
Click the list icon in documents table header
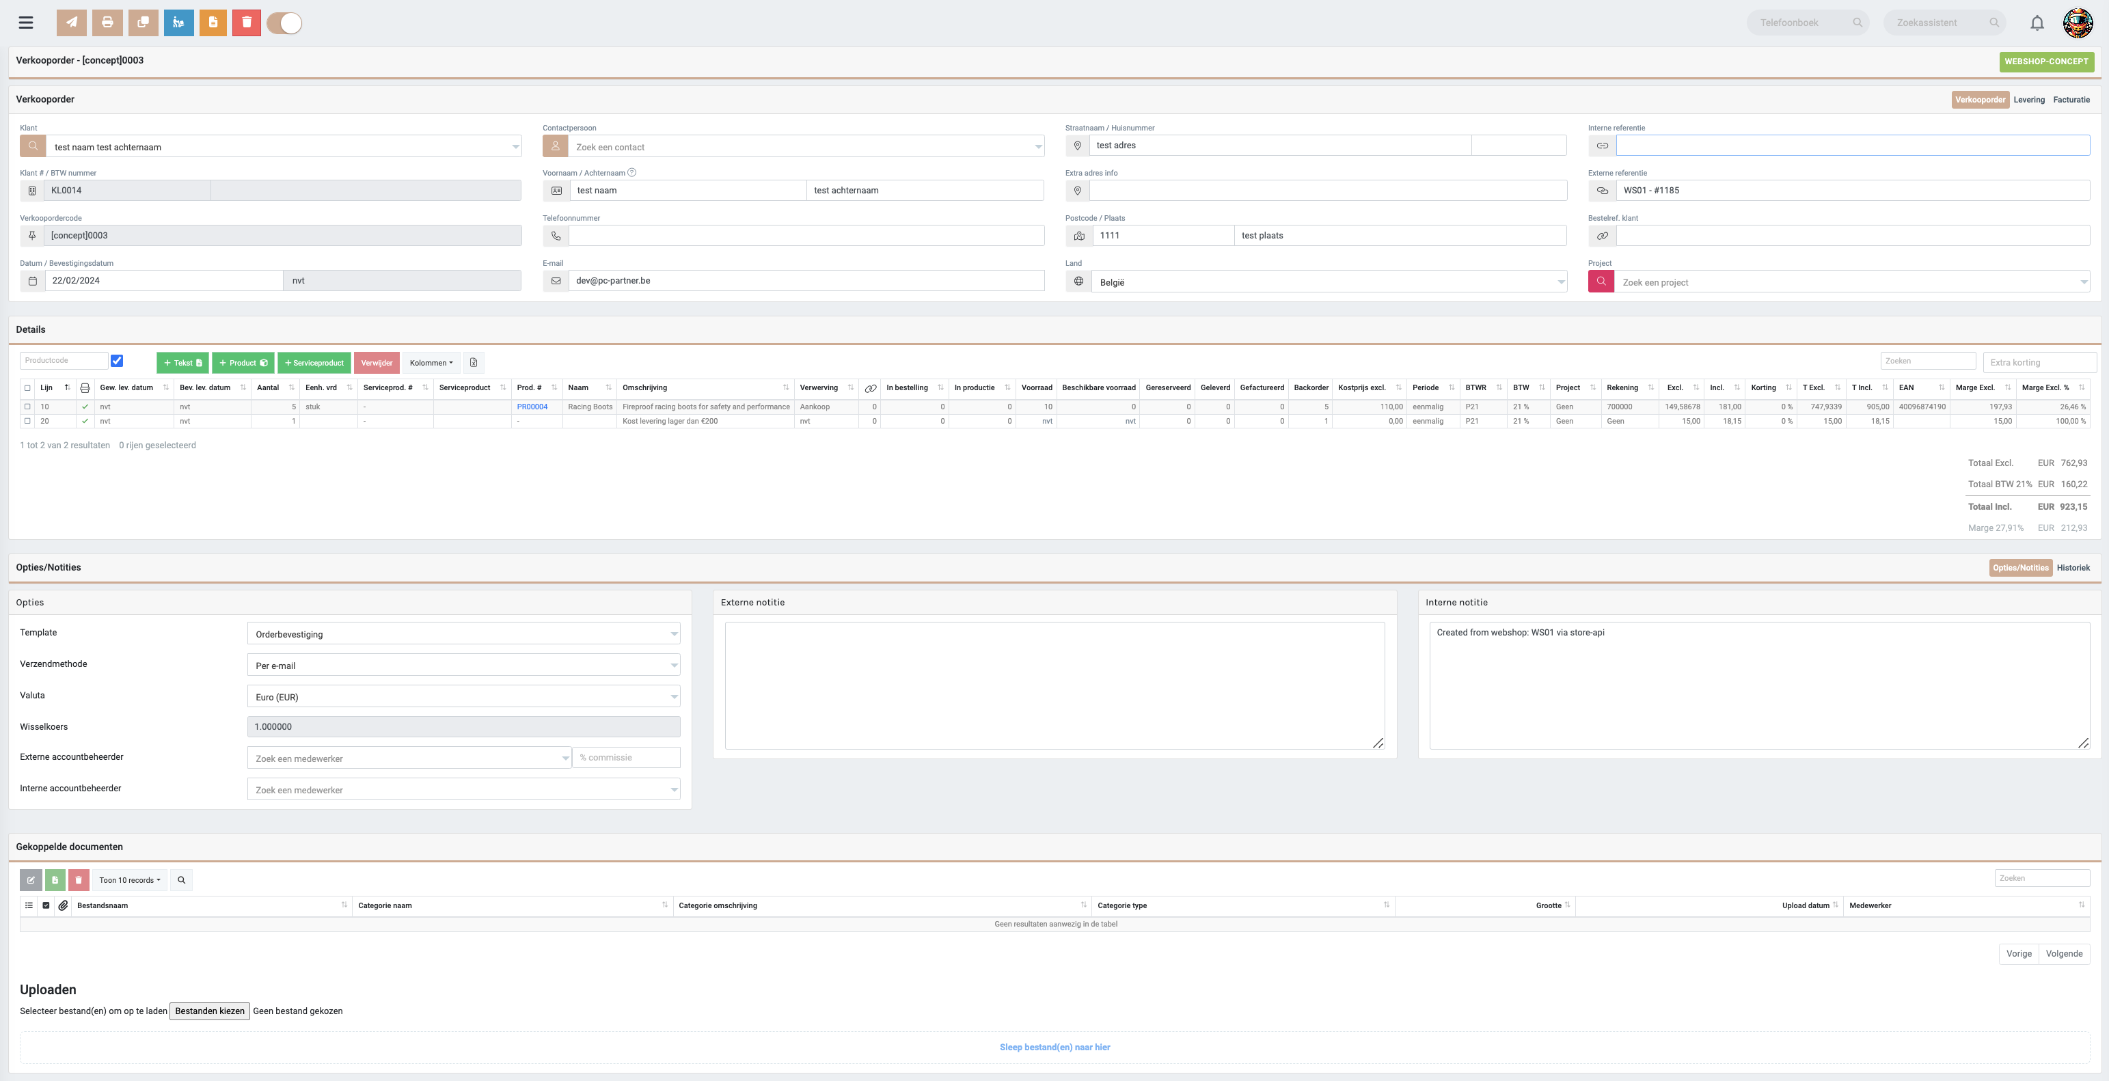(29, 905)
